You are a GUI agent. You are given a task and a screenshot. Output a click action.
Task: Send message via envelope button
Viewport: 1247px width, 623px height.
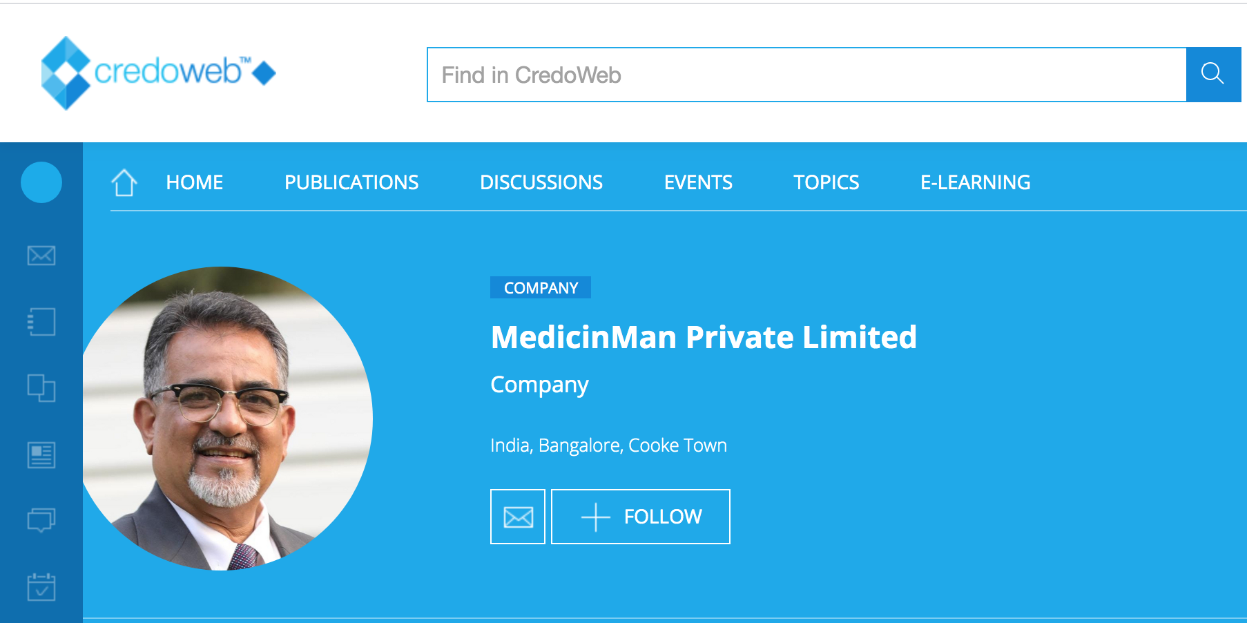[x=518, y=517]
